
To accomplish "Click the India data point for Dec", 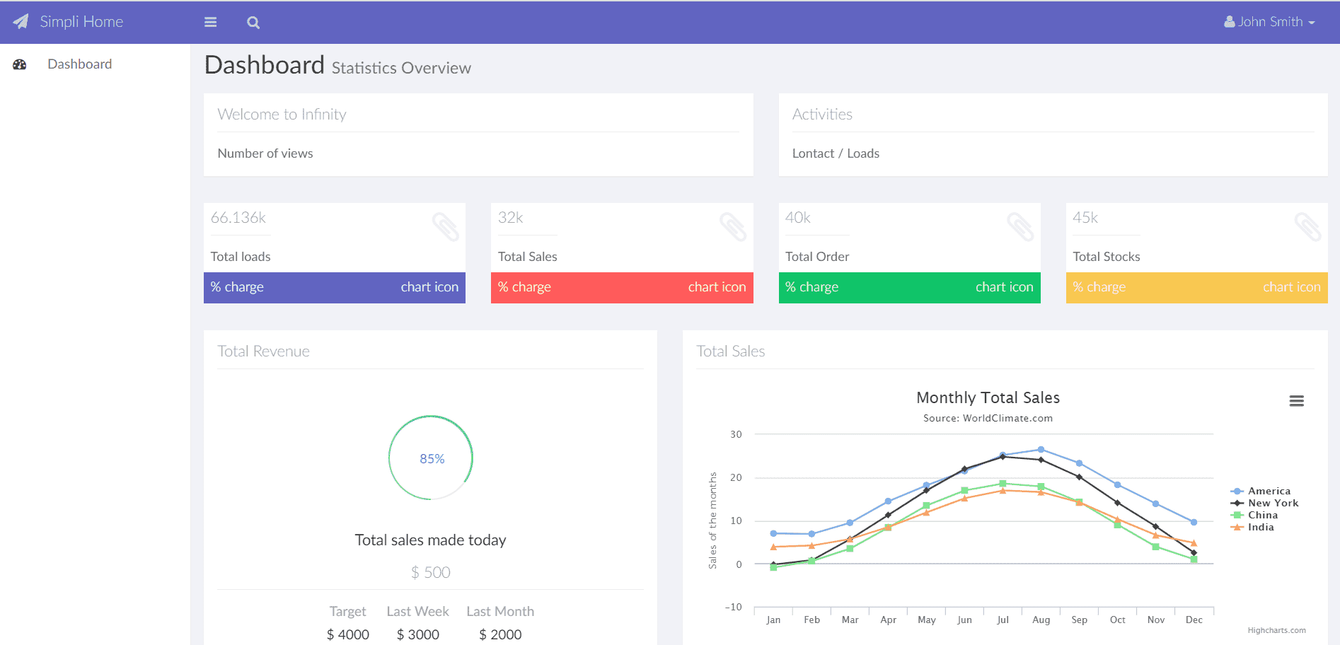I will tap(1194, 543).
